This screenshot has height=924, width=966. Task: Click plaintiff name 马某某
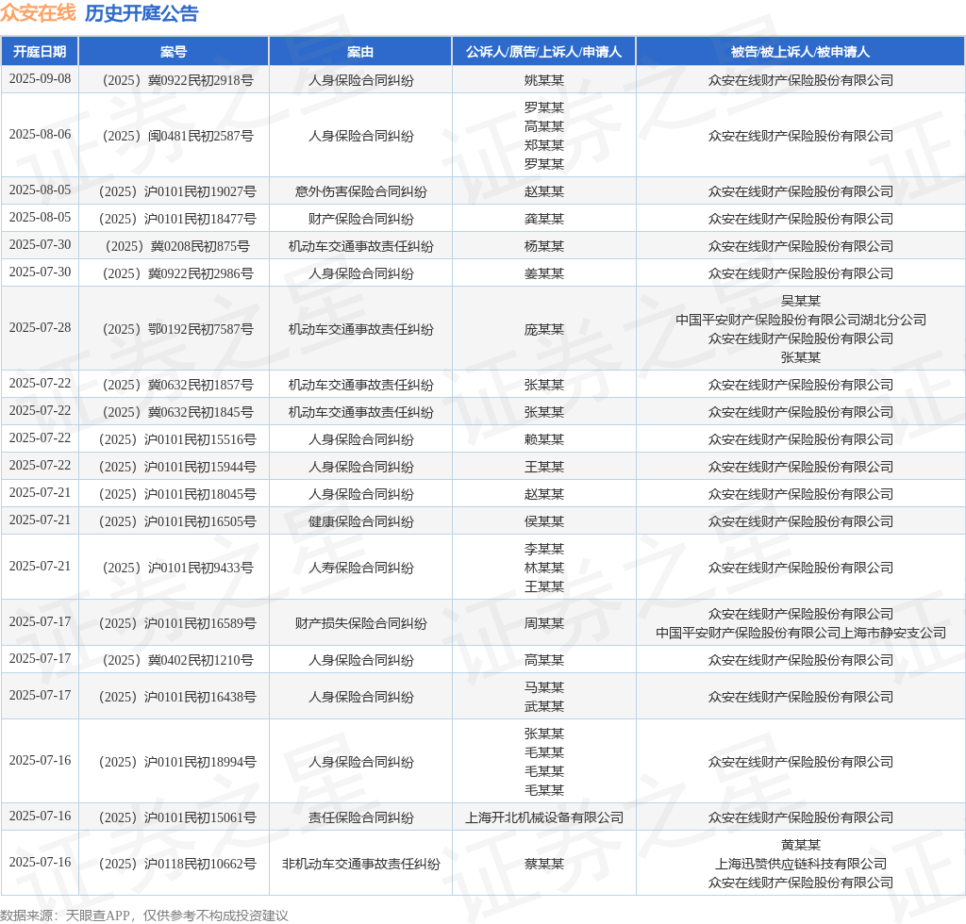point(544,687)
